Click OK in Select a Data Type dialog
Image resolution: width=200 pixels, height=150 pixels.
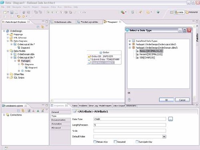tap(166, 100)
